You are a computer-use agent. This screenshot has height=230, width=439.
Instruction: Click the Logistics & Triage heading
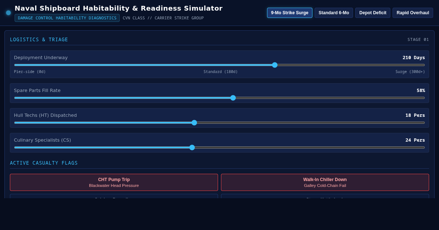(x=39, y=39)
